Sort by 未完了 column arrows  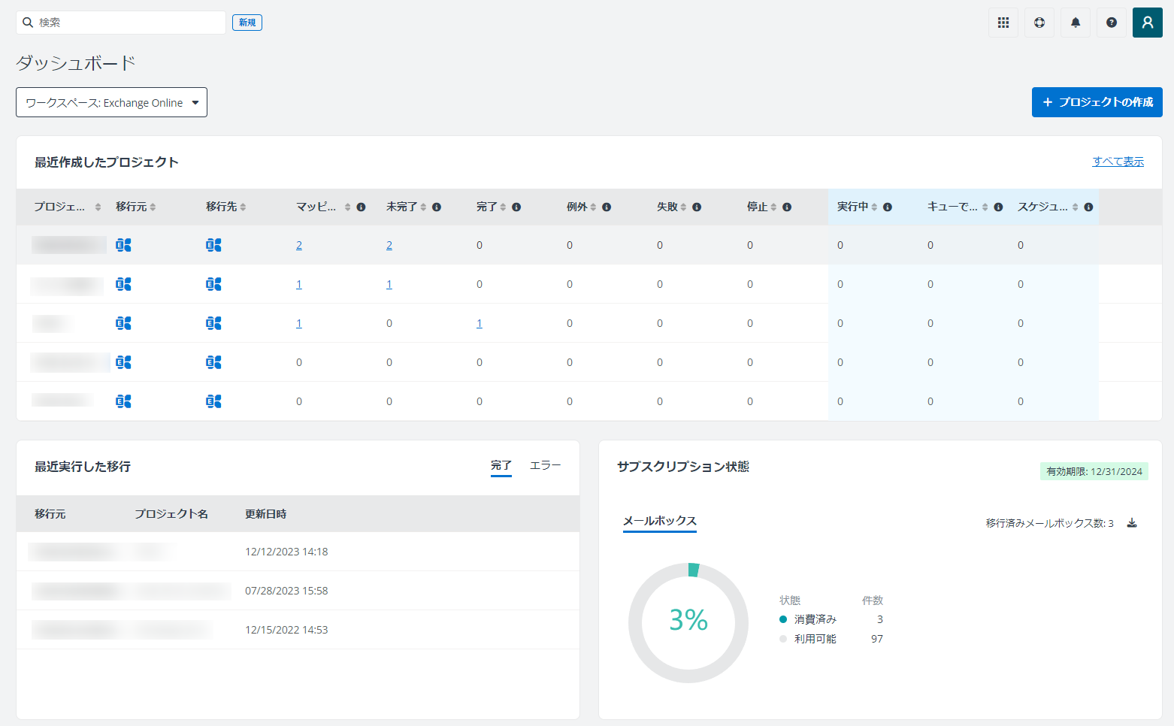coord(423,207)
